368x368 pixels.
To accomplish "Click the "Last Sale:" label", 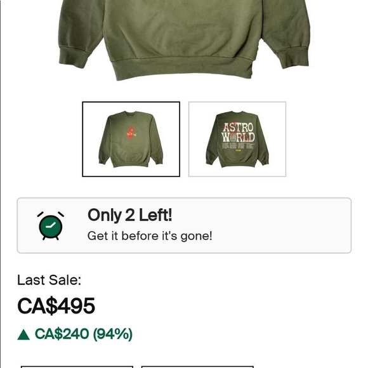I will tap(49, 280).
